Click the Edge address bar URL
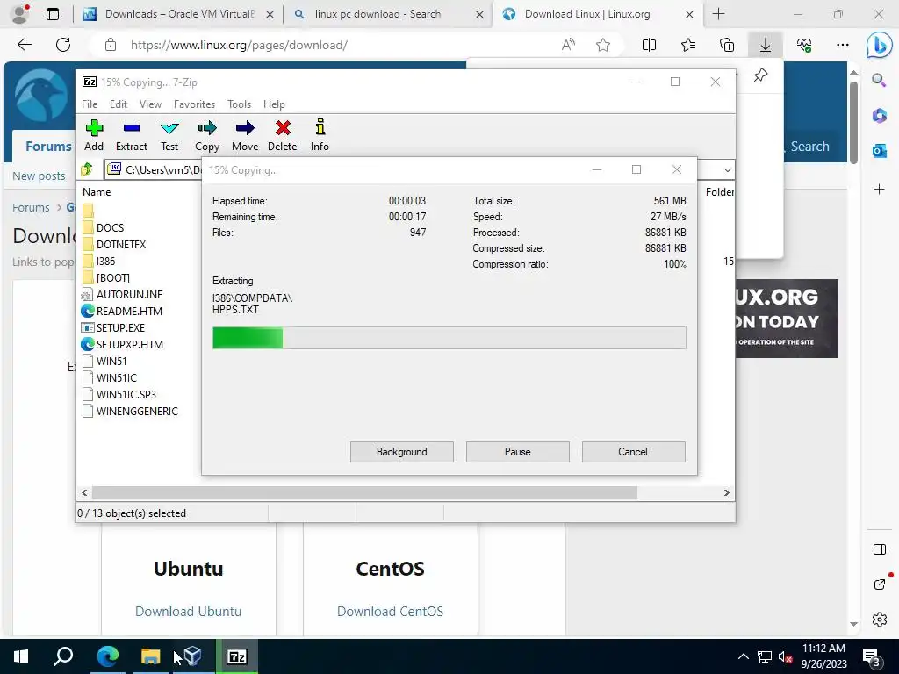Viewport: 899px width, 674px height. click(239, 45)
